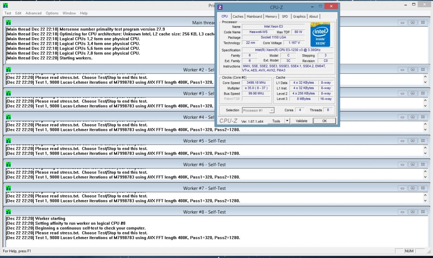Maximize the Worker #8 child window

(413, 212)
